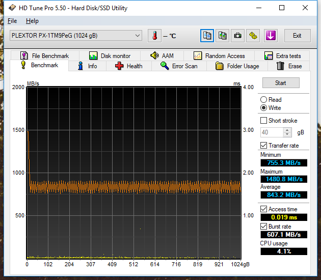Click the purple down-arrow icon
Image resolution: width=321 pixels, height=280 pixels.
270,36
